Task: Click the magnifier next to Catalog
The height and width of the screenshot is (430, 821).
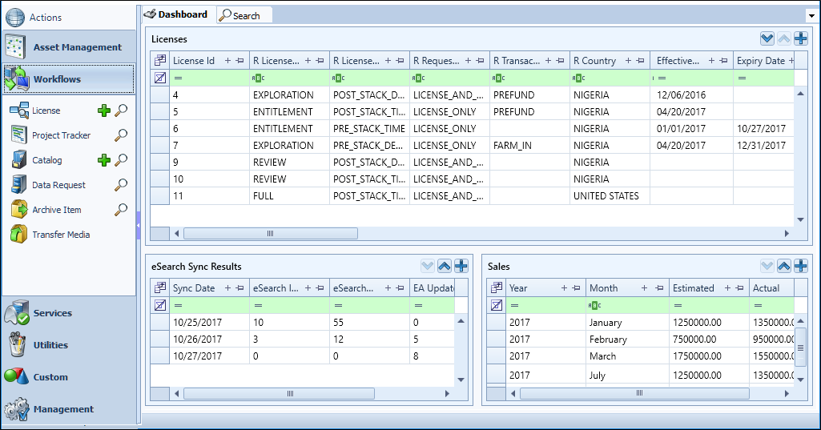Action: coord(121,159)
